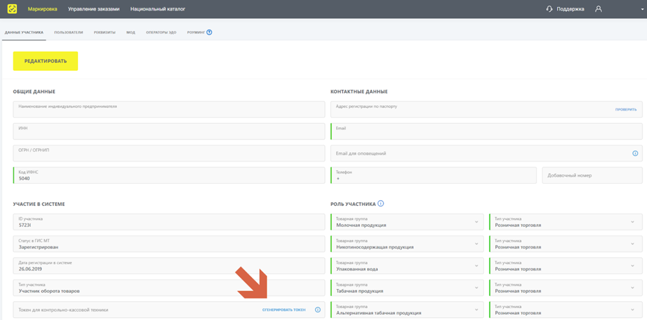Screen dimensions: 647x320
Task: Click Добавочный номер field
Action: point(592,175)
